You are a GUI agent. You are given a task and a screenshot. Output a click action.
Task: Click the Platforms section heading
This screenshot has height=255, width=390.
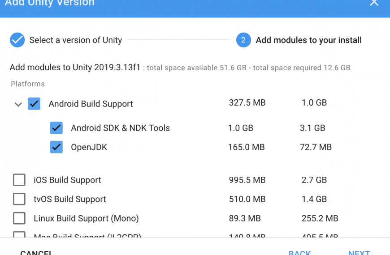(28, 84)
